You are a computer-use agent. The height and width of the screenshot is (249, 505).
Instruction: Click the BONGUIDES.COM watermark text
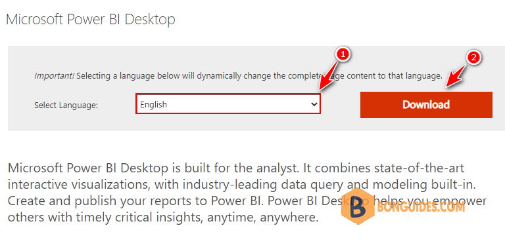[x=420, y=208]
